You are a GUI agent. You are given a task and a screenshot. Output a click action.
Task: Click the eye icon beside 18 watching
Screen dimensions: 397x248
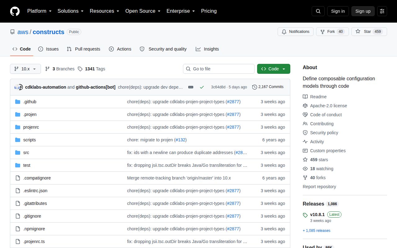(305, 169)
